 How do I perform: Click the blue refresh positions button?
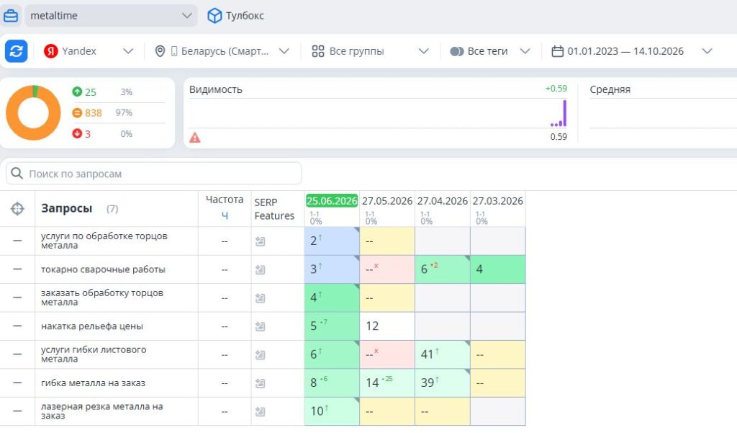[x=17, y=51]
